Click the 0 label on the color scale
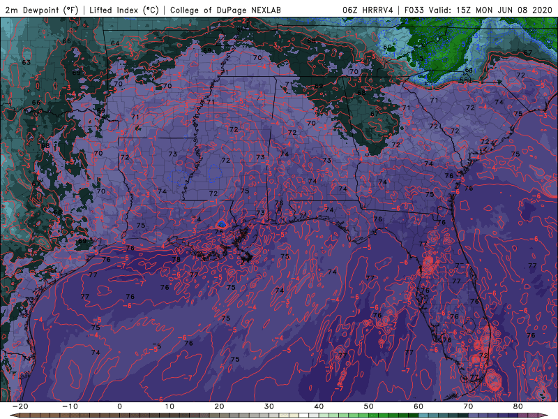The height and width of the screenshot is (419, 558). coord(119,406)
